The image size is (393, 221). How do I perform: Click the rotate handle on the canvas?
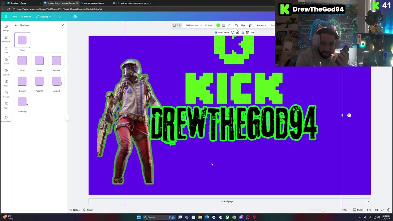tap(349, 115)
